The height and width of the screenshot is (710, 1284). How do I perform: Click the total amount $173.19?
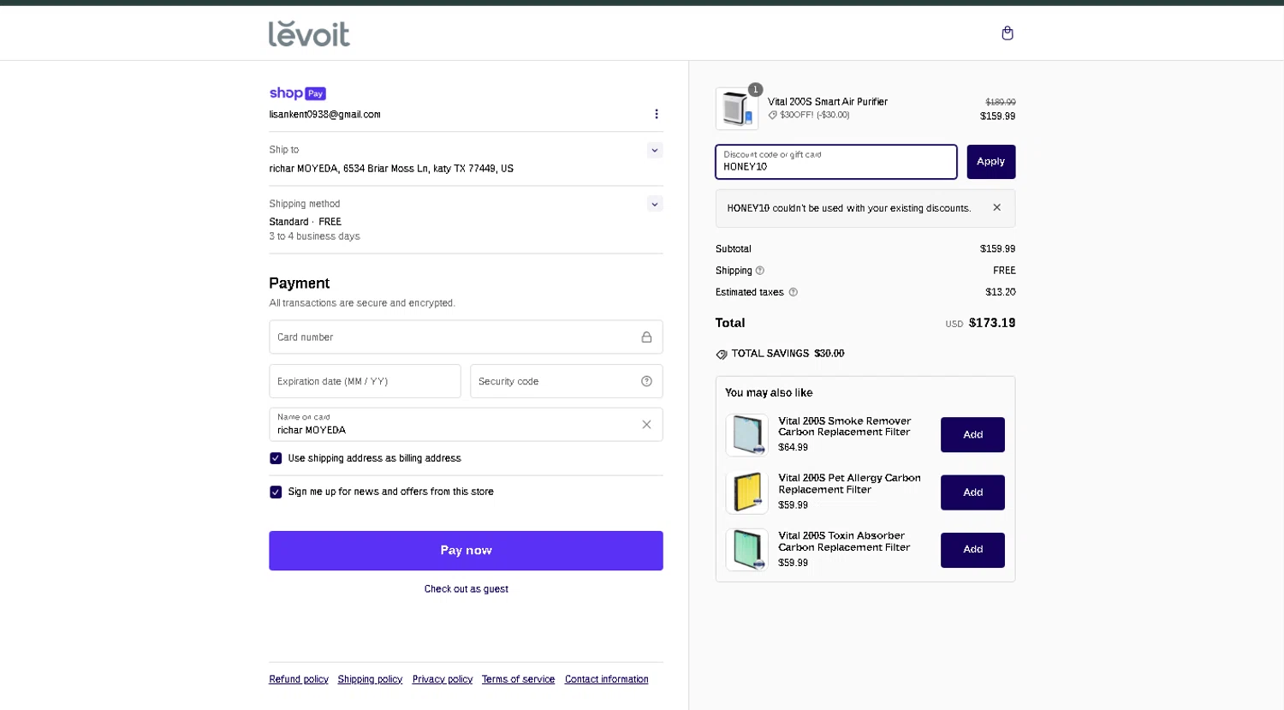pyautogui.click(x=992, y=323)
